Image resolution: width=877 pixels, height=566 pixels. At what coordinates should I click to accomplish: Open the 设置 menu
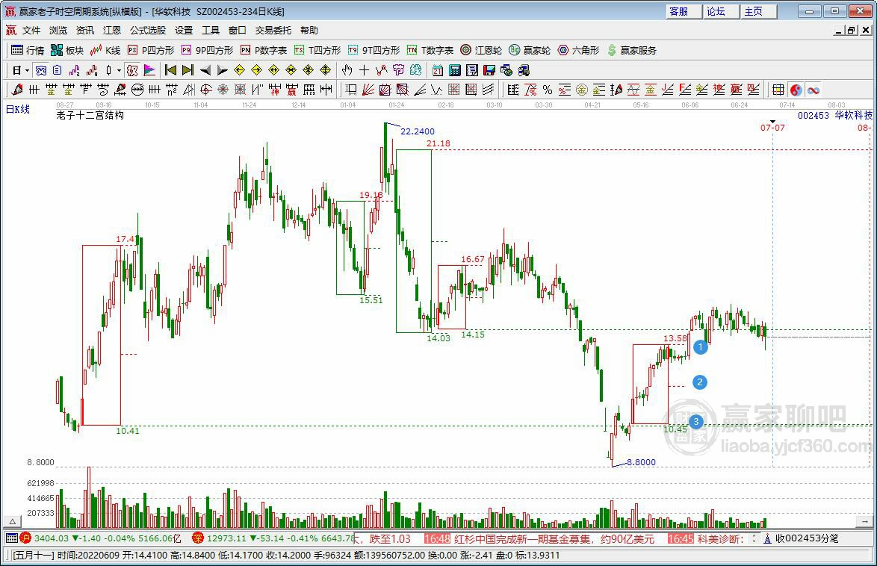coord(184,30)
